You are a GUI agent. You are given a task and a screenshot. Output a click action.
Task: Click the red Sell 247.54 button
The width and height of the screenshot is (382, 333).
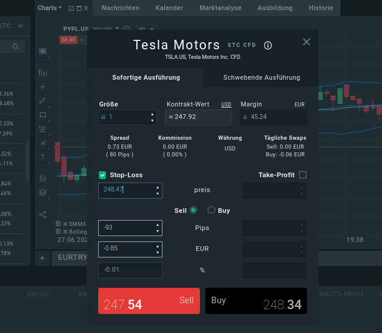pyautogui.click(x=149, y=301)
